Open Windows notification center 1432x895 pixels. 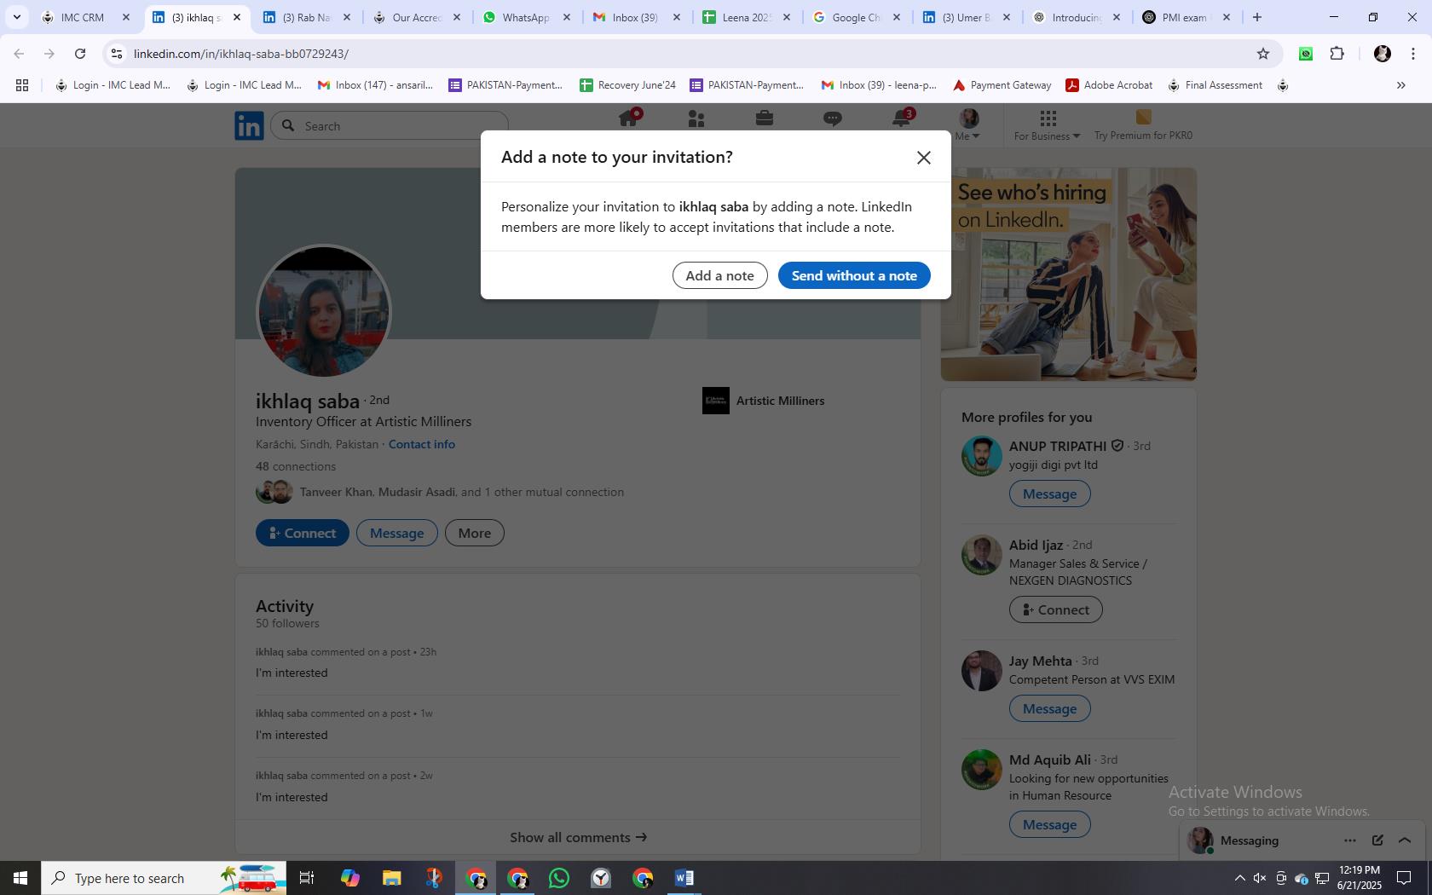tap(1404, 878)
